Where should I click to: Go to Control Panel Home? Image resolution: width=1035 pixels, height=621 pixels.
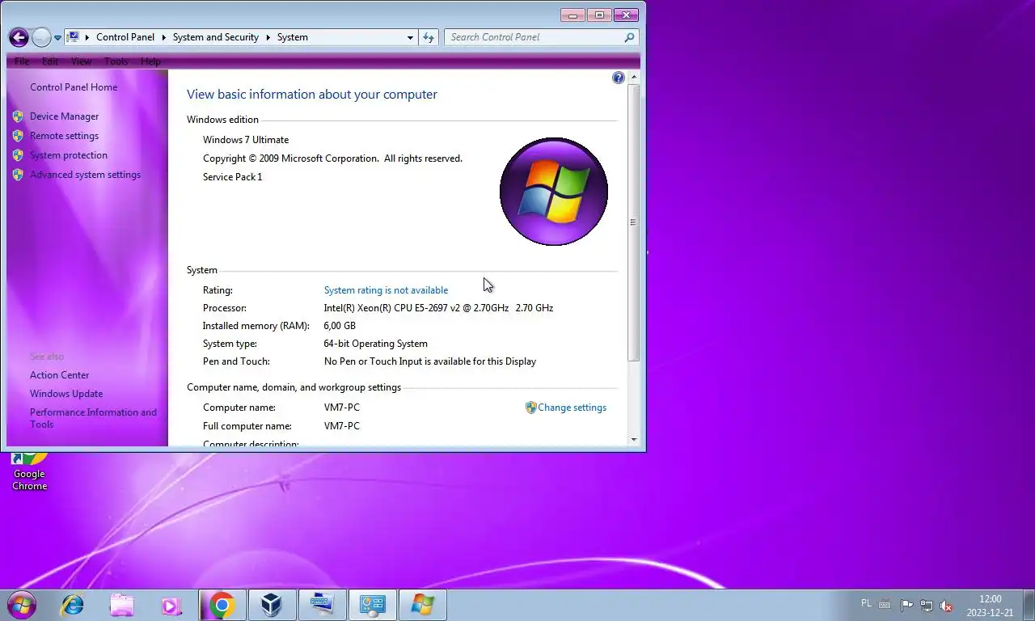pos(74,87)
